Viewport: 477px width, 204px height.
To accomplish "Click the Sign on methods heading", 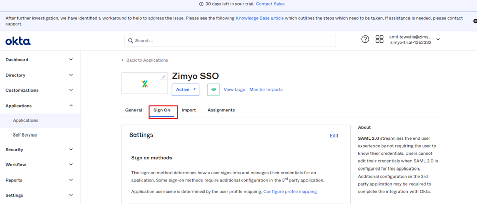I will [x=152, y=158].
